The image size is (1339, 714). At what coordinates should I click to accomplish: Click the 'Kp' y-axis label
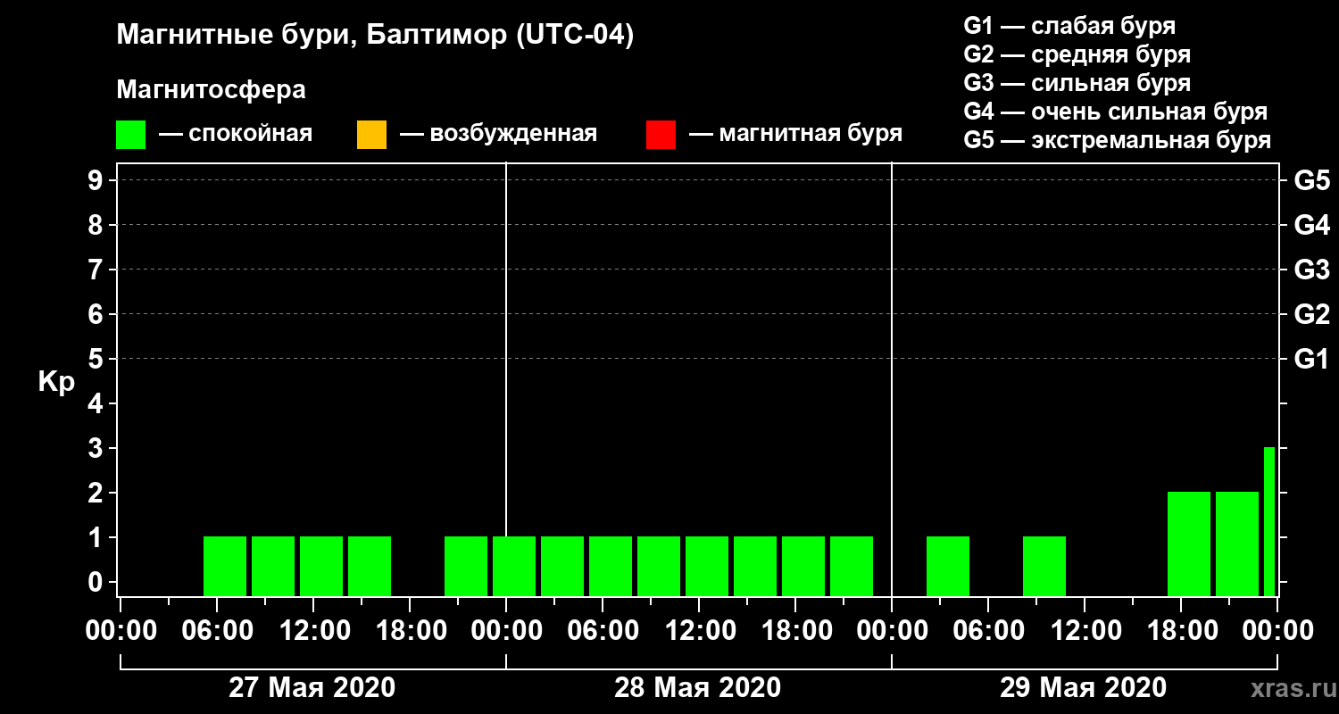point(56,382)
